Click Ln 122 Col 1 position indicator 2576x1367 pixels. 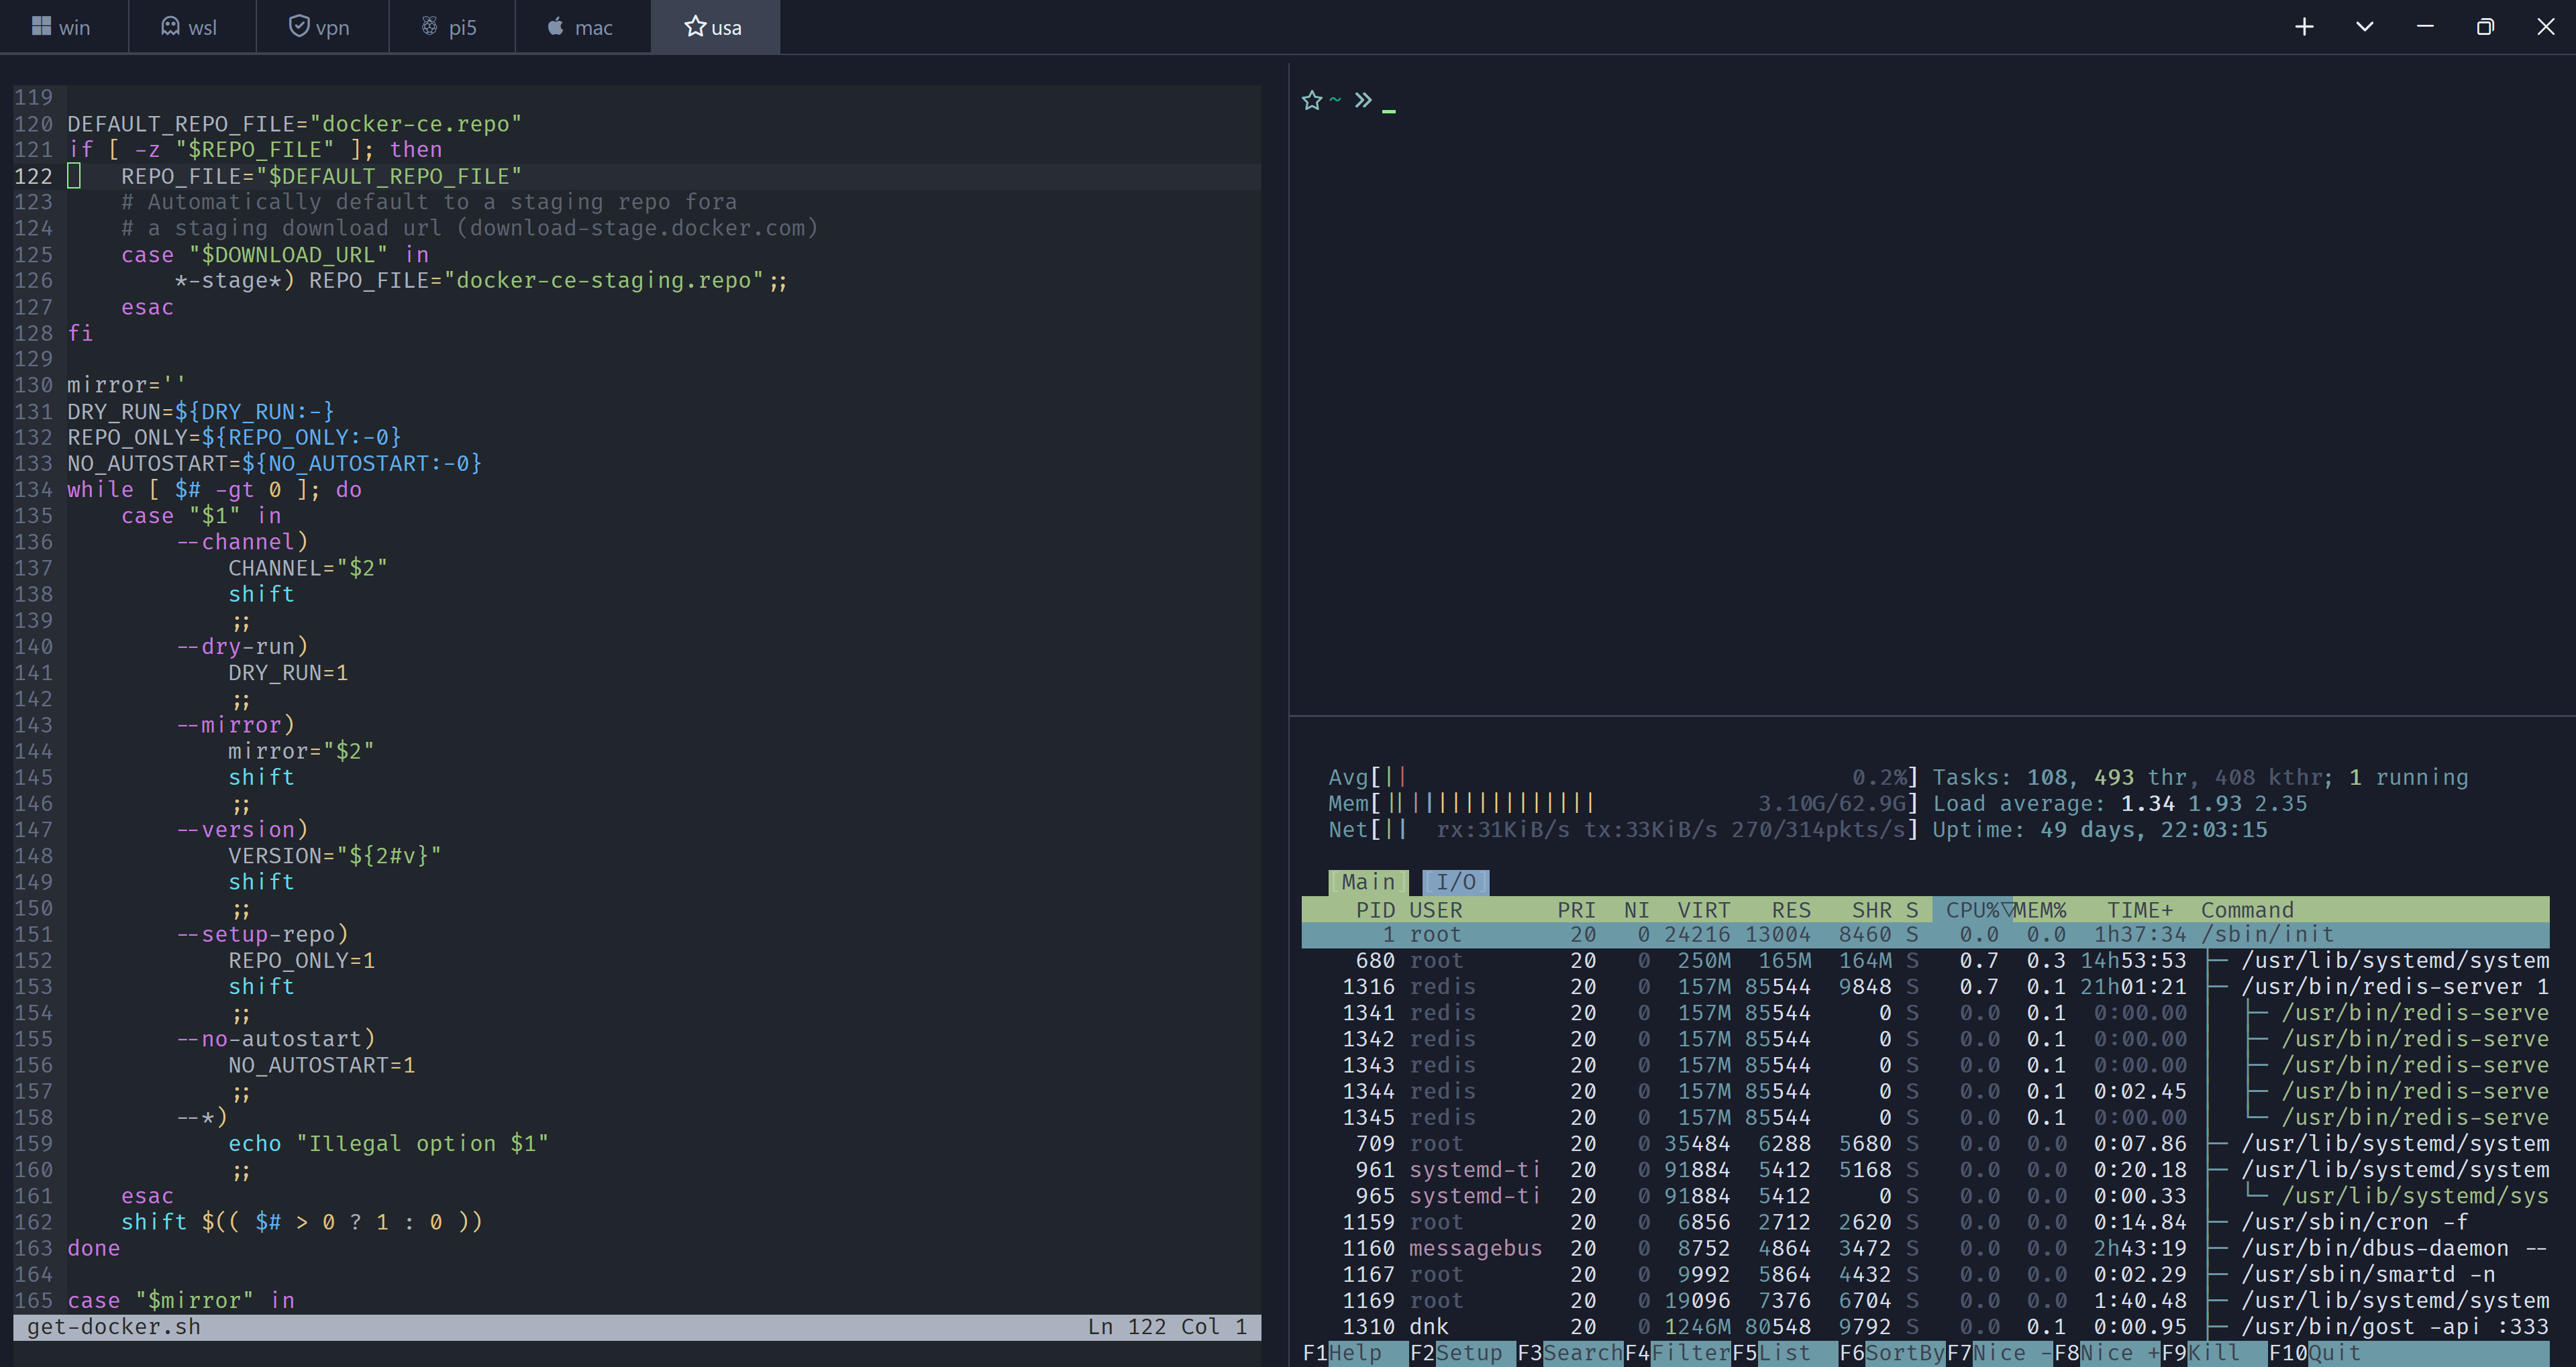click(1167, 1327)
